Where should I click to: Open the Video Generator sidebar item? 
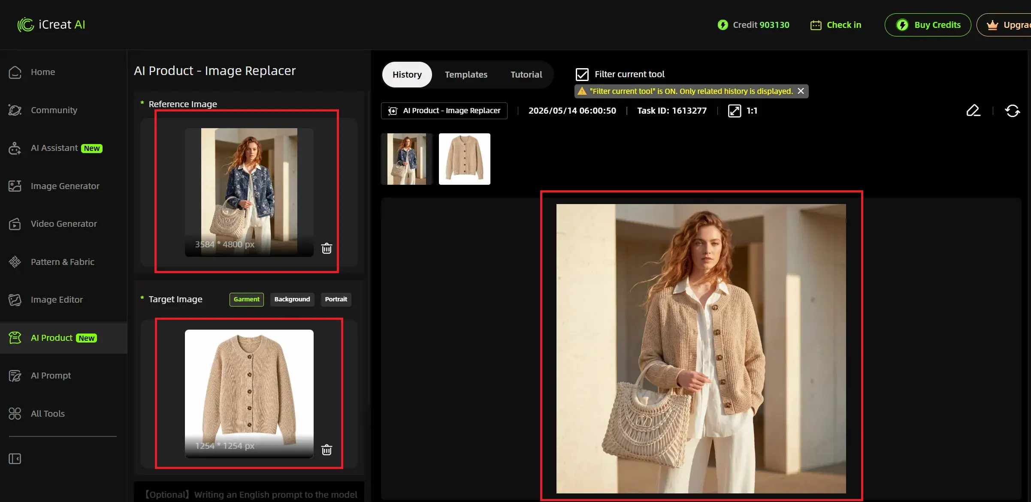pos(63,224)
